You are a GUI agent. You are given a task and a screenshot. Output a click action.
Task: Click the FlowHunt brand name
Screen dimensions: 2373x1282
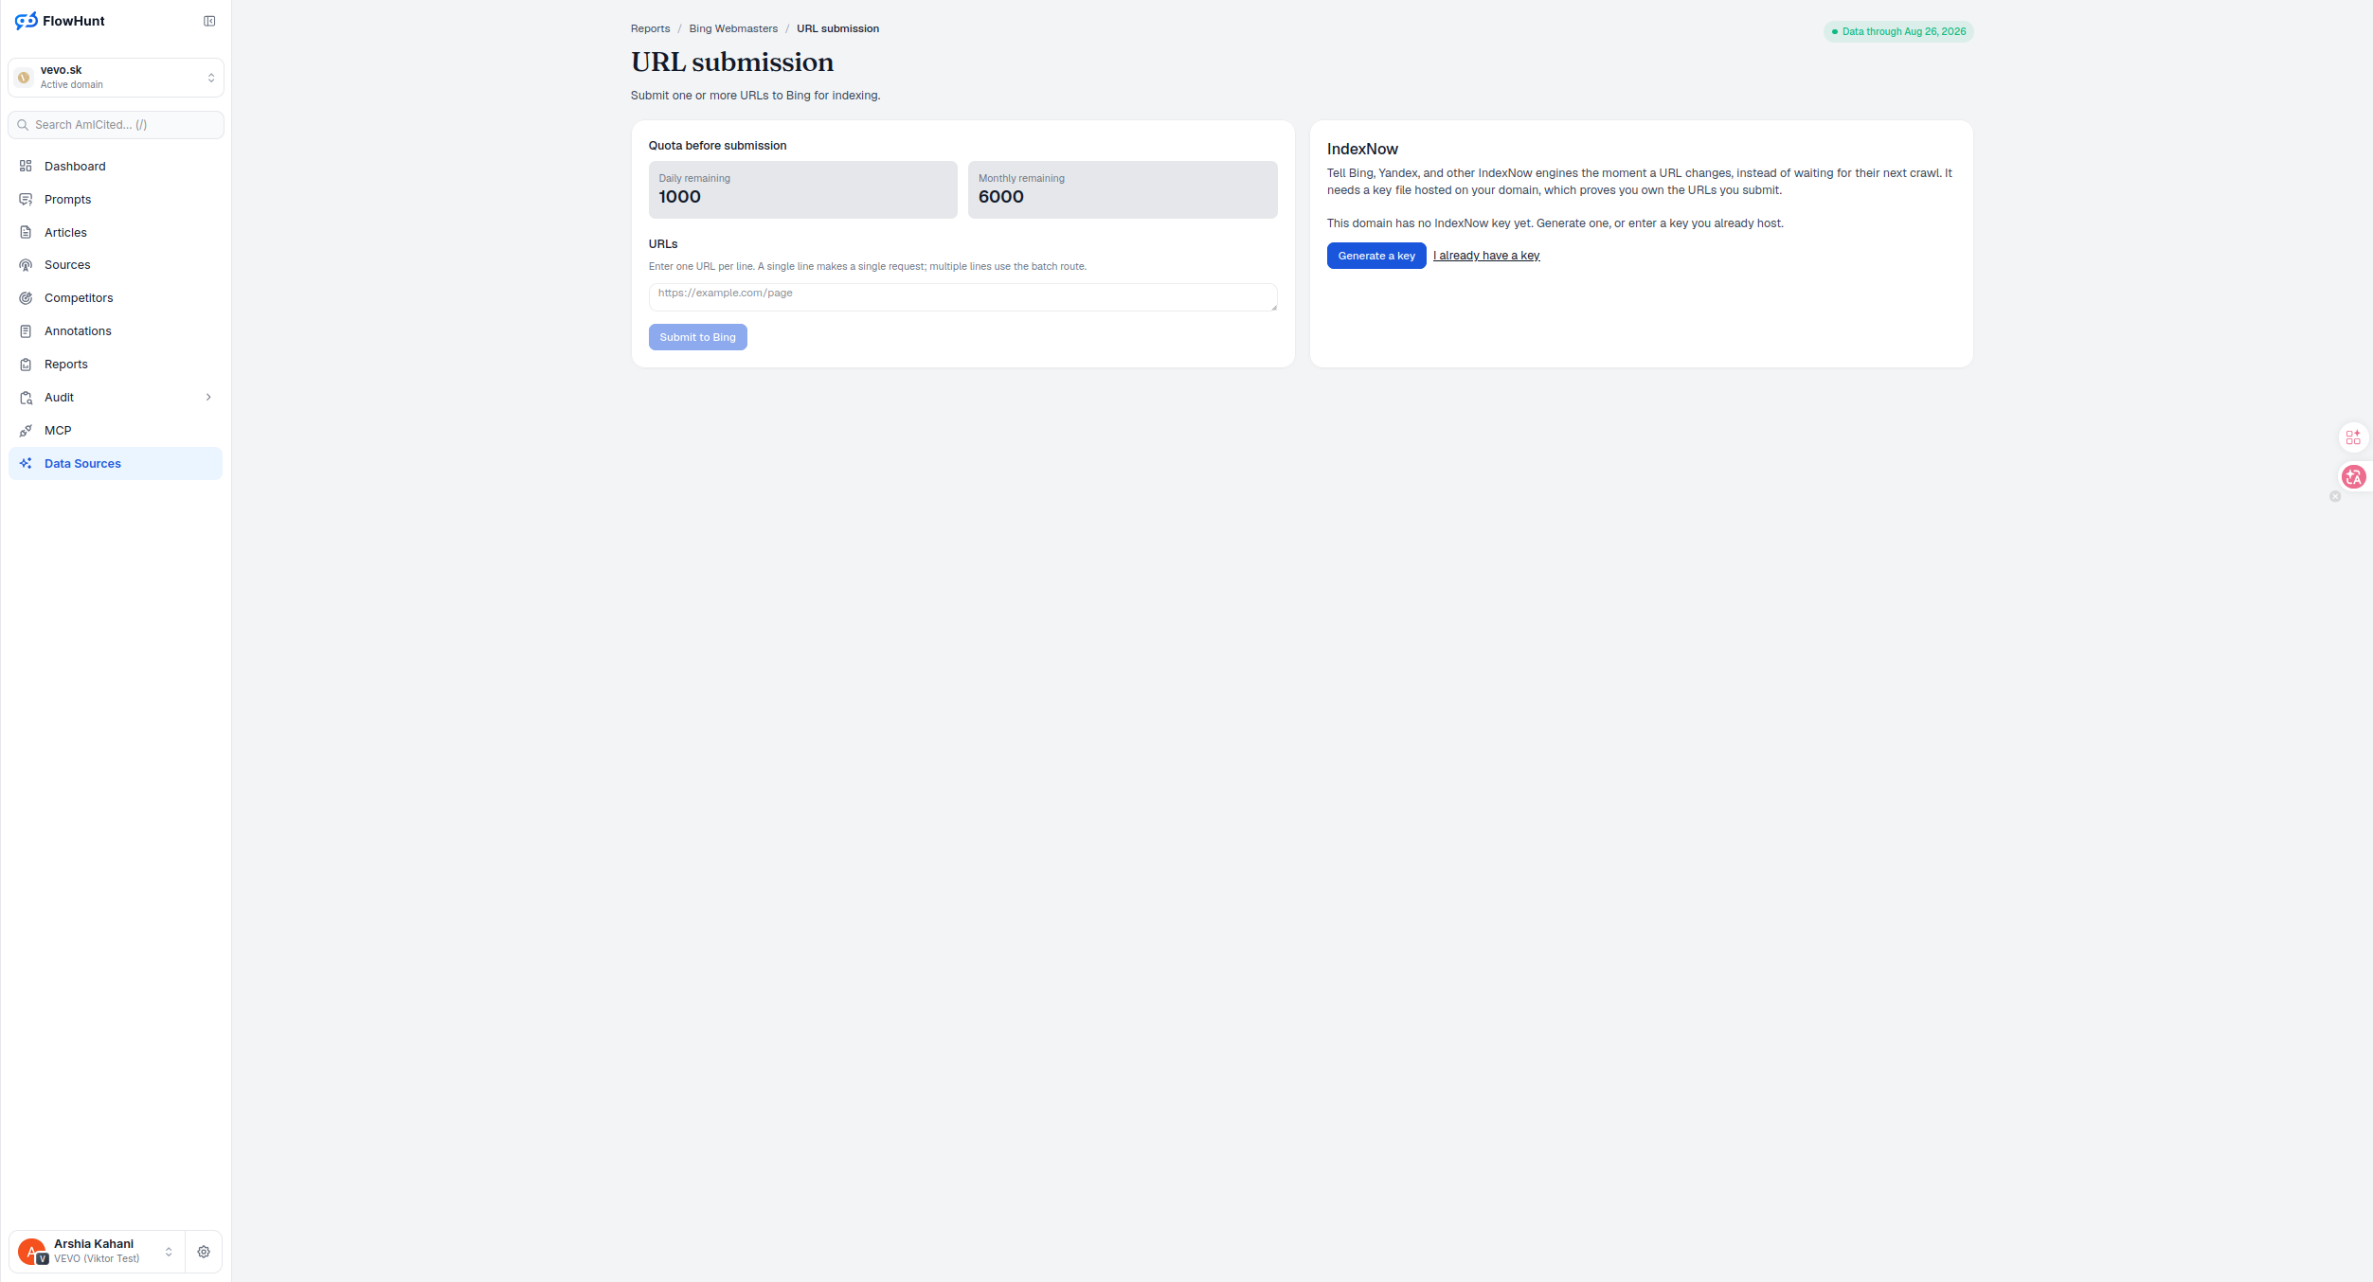(74, 21)
